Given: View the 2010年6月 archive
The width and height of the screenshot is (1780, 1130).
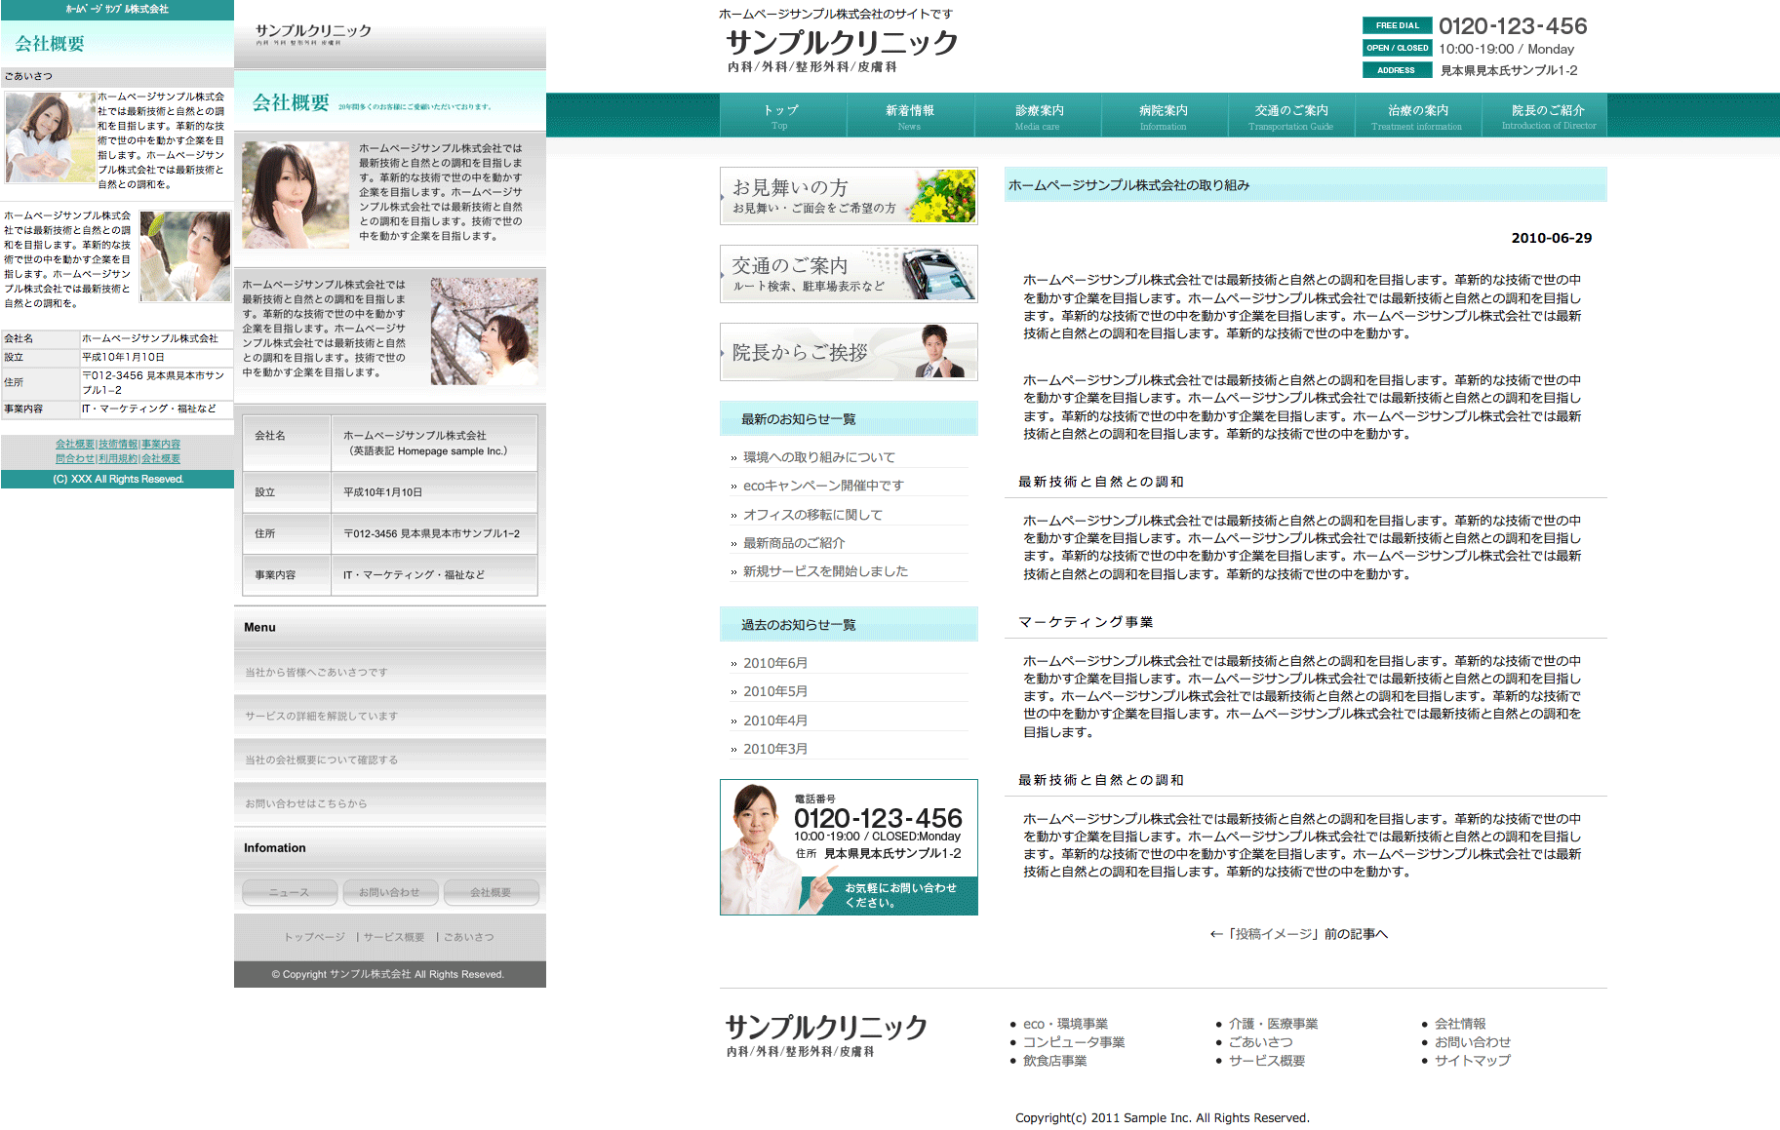Looking at the screenshot, I should [x=774, y=663].
